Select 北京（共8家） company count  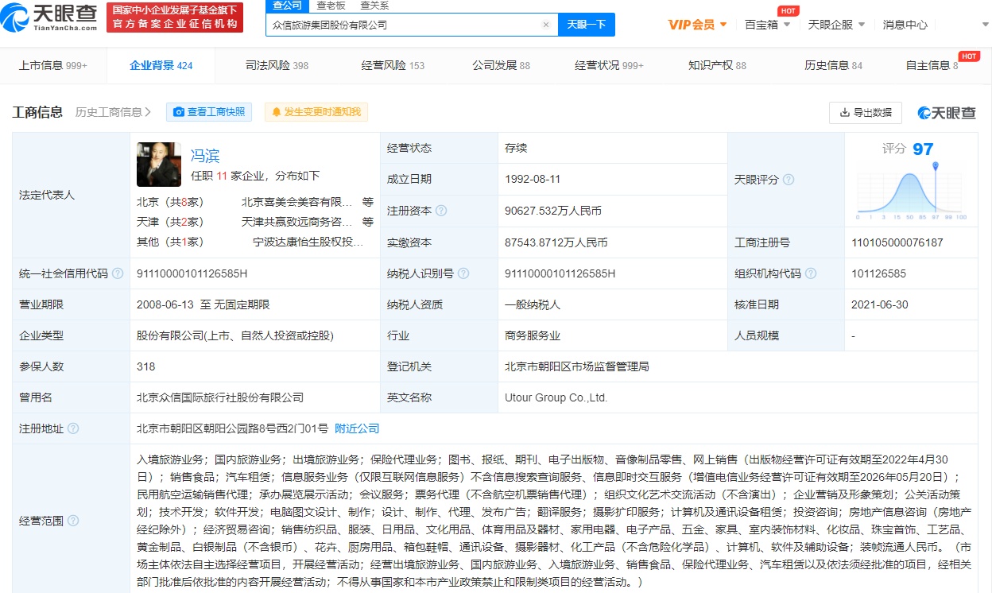(170, 202)
